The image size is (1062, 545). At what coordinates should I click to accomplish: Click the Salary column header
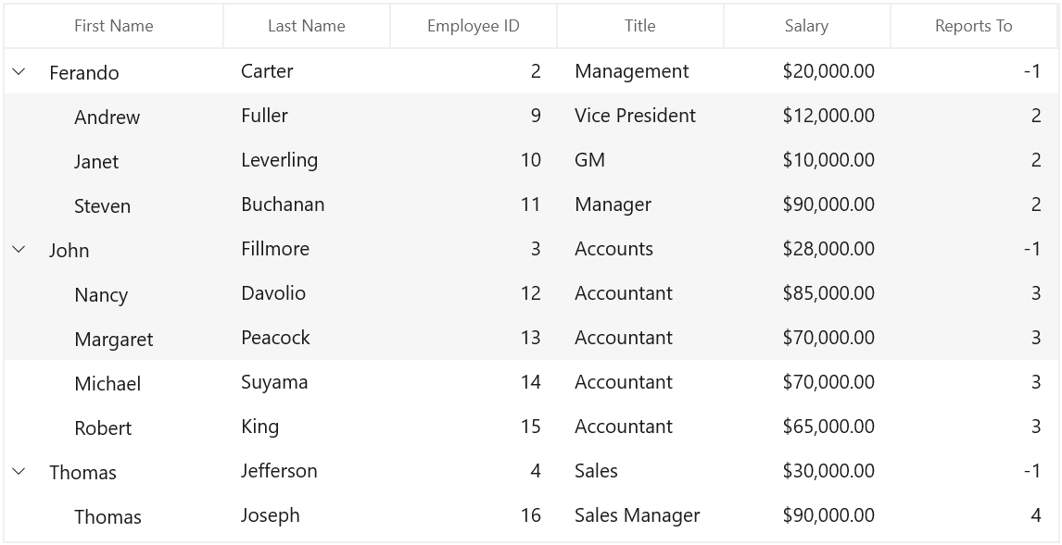[806, 26]
